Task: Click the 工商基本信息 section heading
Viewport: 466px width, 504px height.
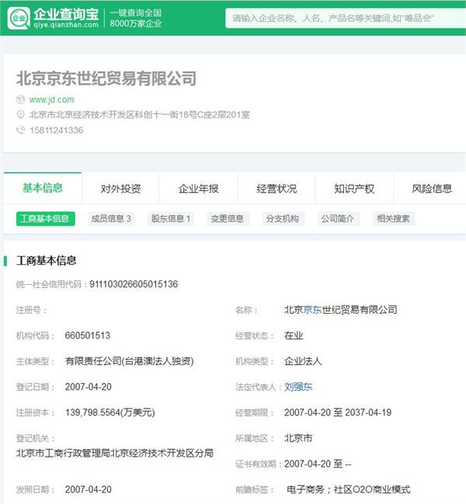Action: tap(47, 261)
